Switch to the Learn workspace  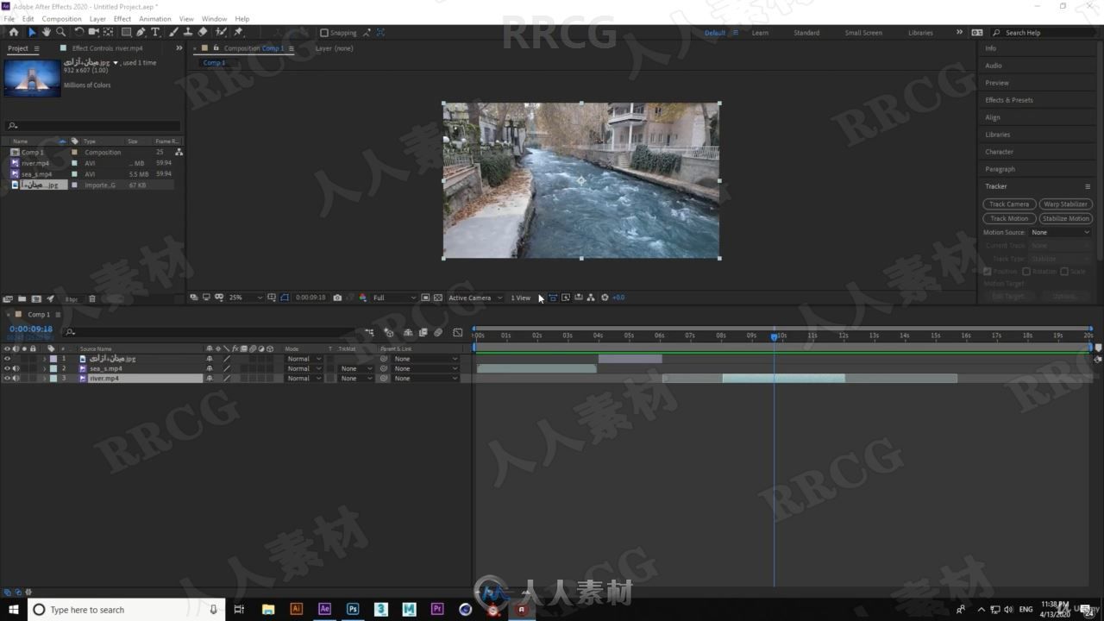click(760, 33)
